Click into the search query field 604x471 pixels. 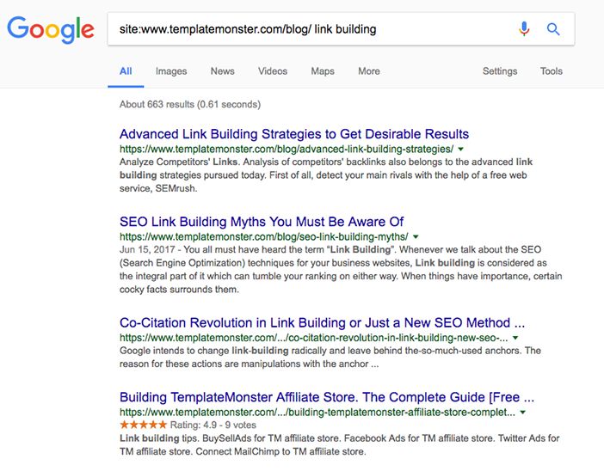pyautogui.click(x=310, y=29)
